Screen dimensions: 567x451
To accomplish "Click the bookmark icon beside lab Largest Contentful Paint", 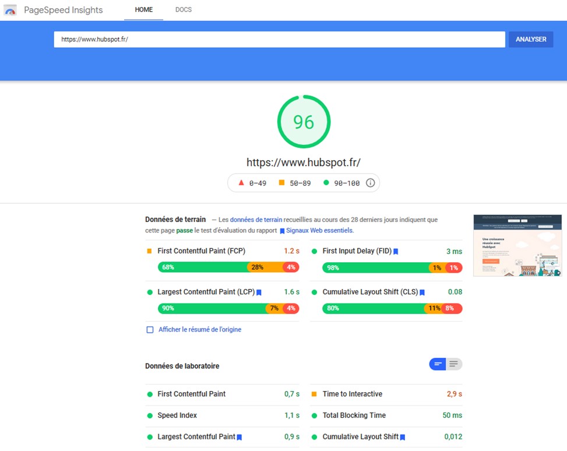I will pos(239,437).
